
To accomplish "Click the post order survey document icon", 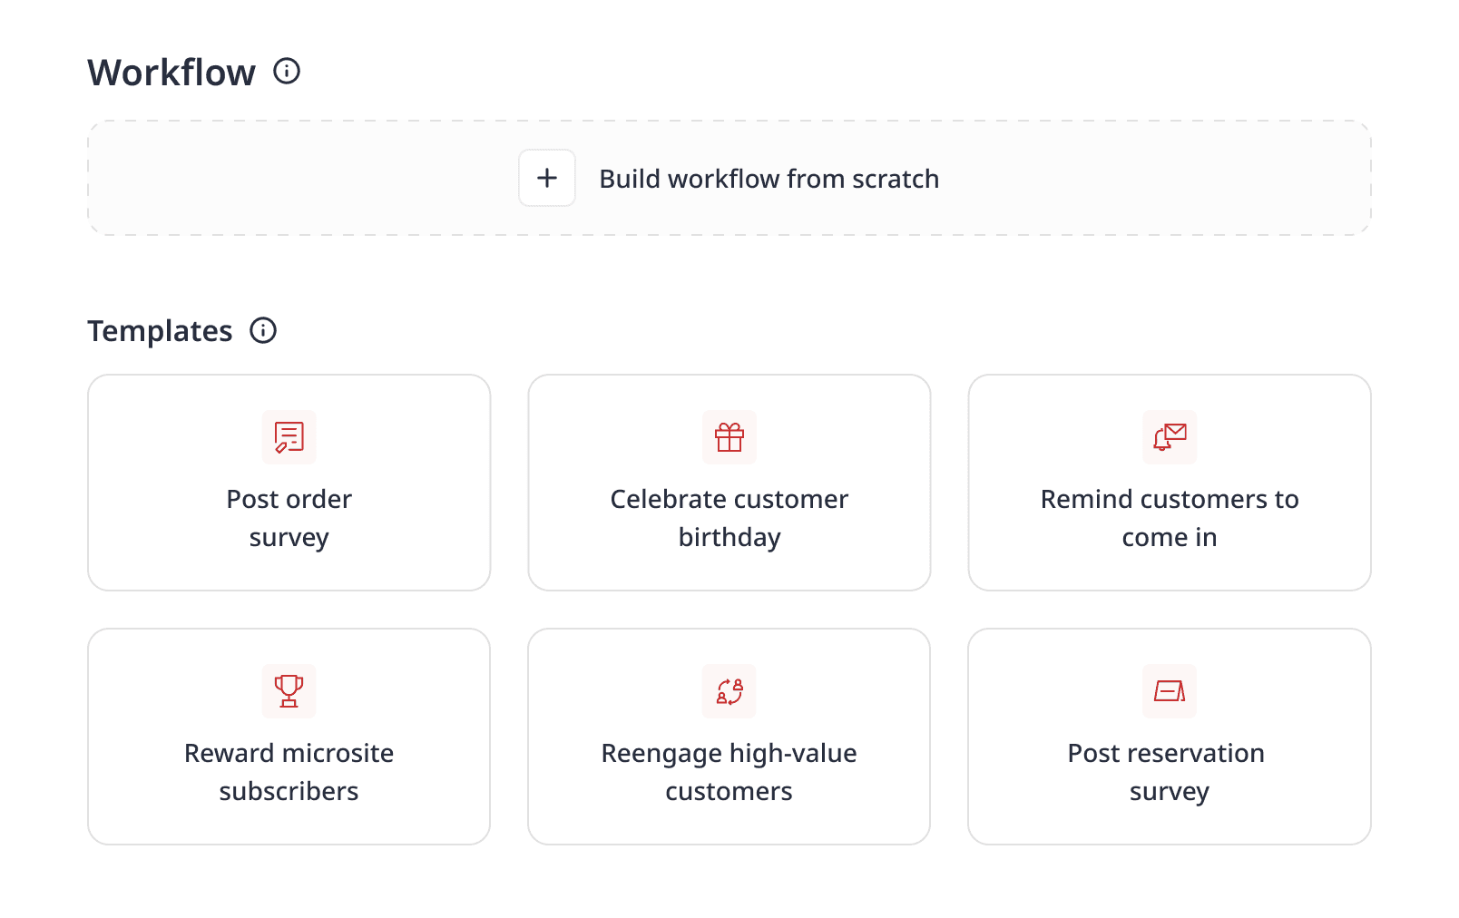I will 289,437.
